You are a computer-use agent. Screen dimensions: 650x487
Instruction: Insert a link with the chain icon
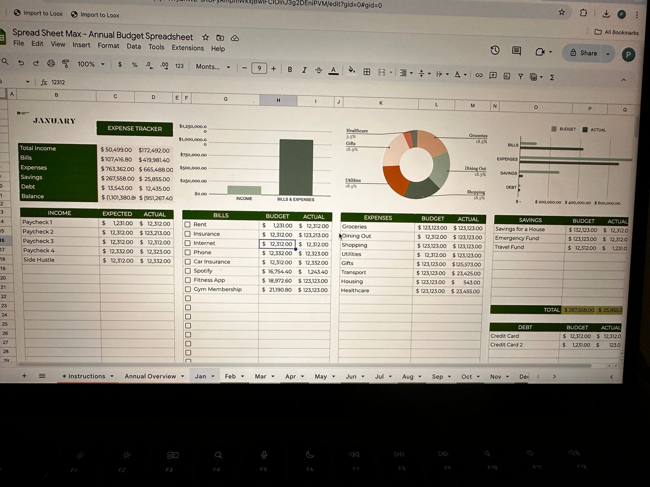tap(479, 75)
